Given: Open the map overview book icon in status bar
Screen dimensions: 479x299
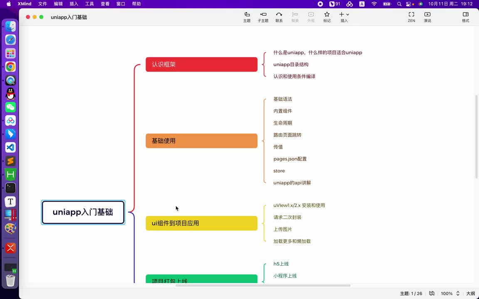Looking at the screenshot, I should [432, 294].
